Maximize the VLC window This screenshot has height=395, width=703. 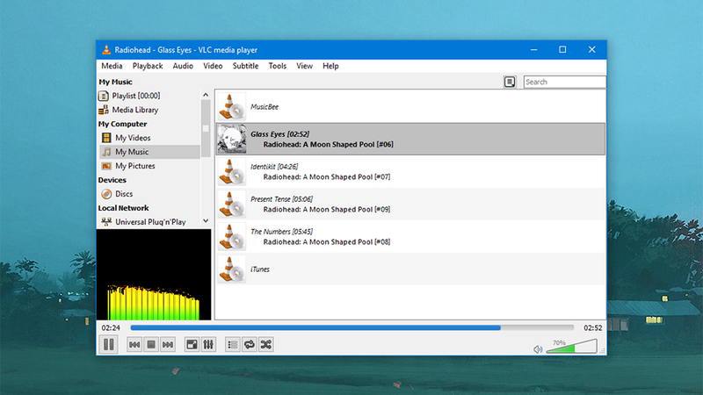pos(562,50)
